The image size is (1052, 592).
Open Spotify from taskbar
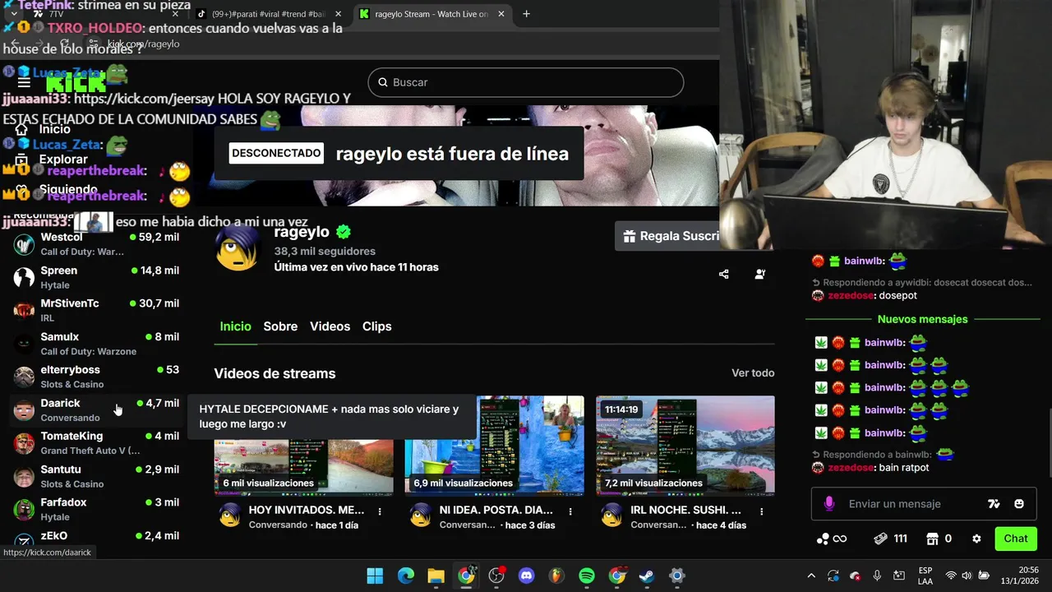(x=587, y=576)
